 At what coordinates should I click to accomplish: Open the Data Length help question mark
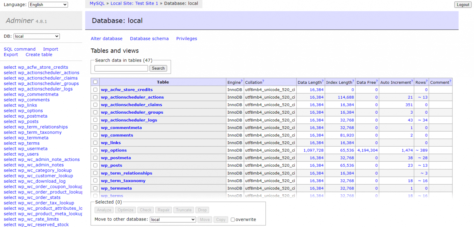(x=323, y=81)
